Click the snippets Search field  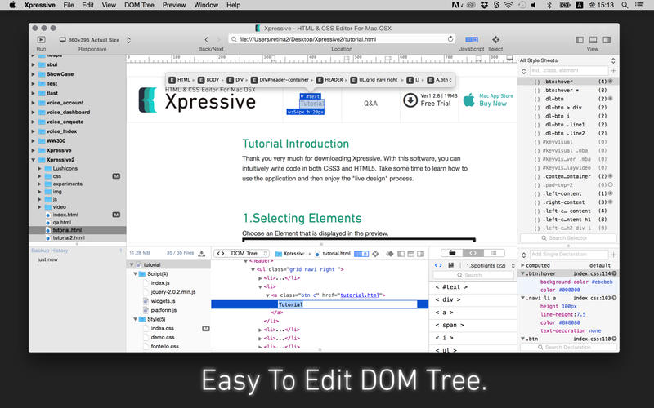coord(473,275)
